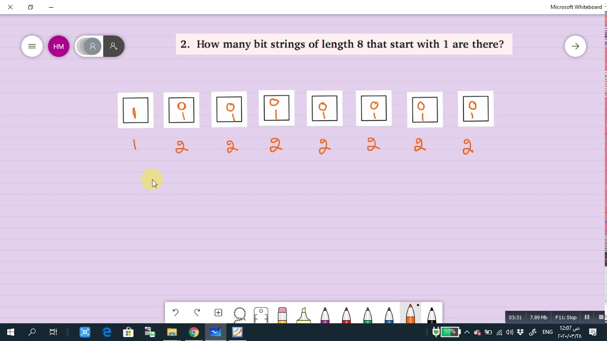Select the question 2 text image
The height and width of the screenshot is (341, 607).
coord(344,44)
